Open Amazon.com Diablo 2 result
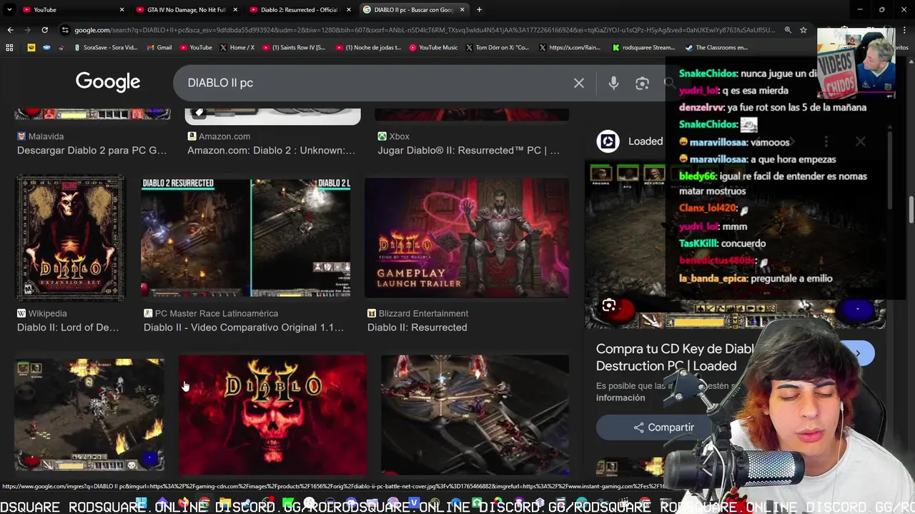 point(271,143)
